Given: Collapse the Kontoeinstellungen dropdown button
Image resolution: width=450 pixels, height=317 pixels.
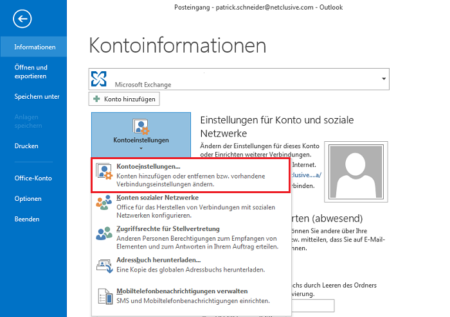Looking at the screenshot, I should [x=141, y=135].
